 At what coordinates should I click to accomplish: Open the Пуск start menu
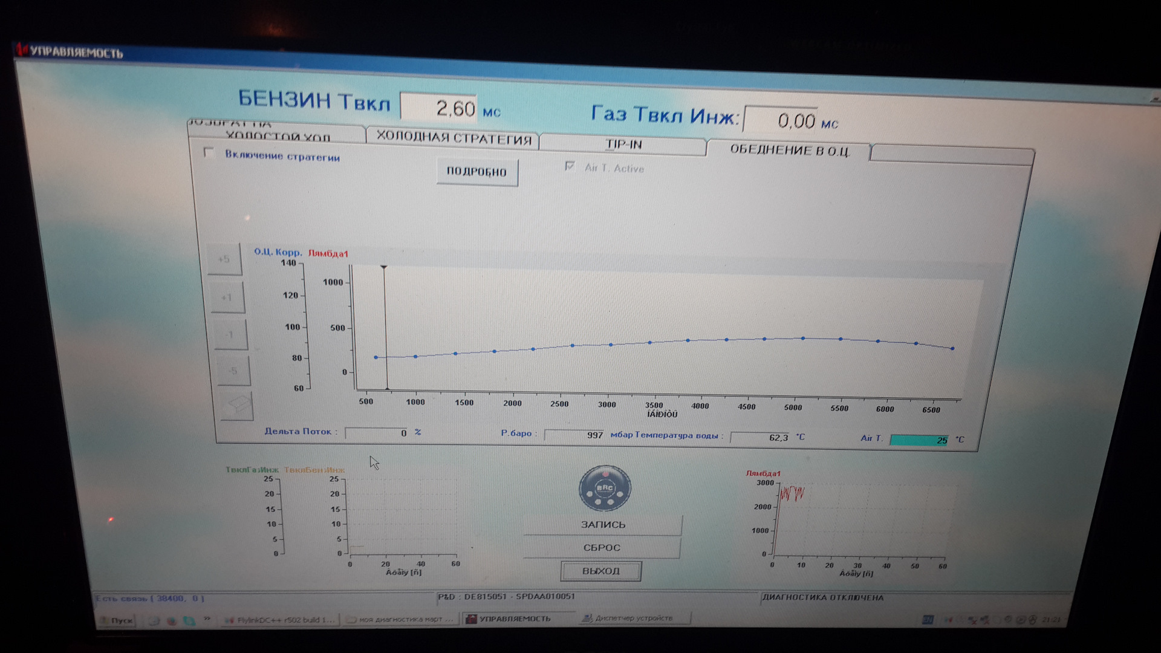click(117, 620)
